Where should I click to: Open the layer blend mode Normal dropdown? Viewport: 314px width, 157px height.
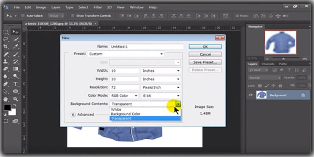(264, 78)
